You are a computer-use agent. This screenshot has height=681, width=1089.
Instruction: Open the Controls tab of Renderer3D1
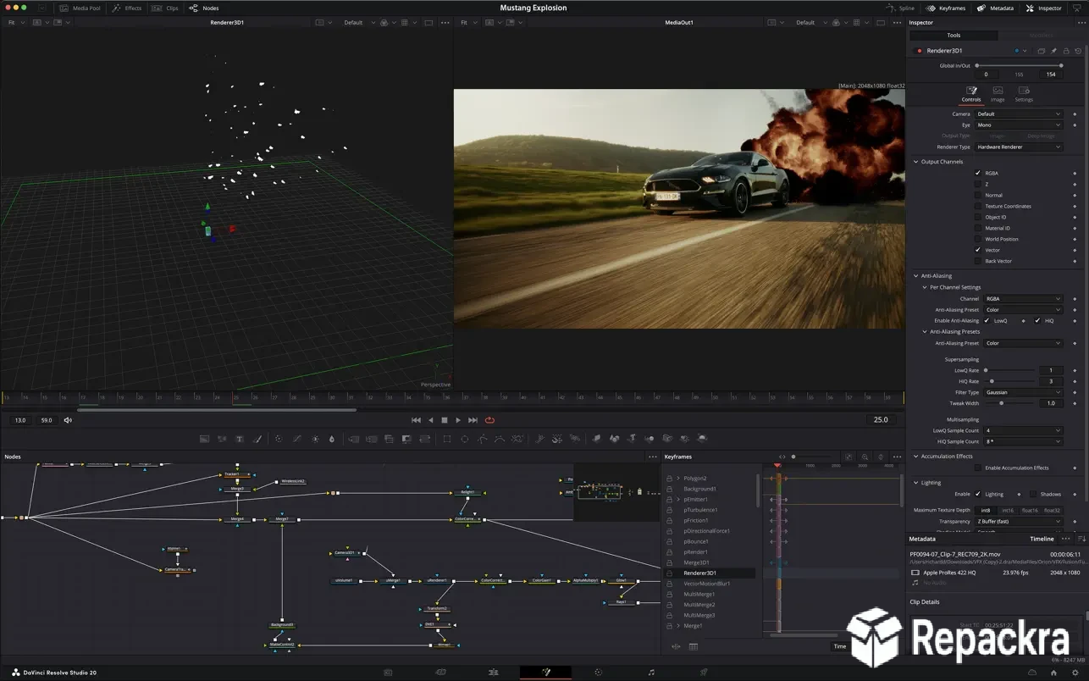tap(971, 94)
